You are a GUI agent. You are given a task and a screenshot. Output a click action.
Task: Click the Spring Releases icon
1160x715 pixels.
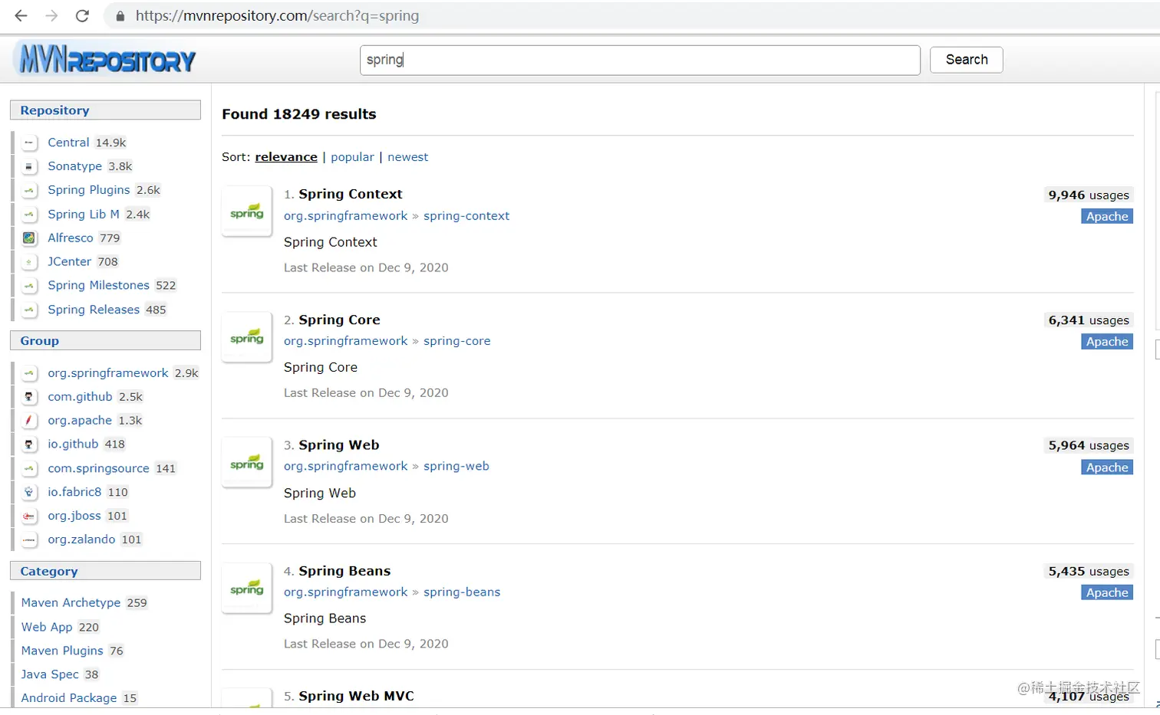(x=29, y=310)
